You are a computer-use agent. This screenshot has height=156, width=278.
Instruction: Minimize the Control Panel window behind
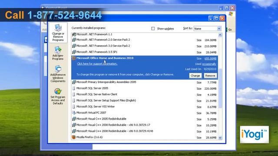(221, 8)
